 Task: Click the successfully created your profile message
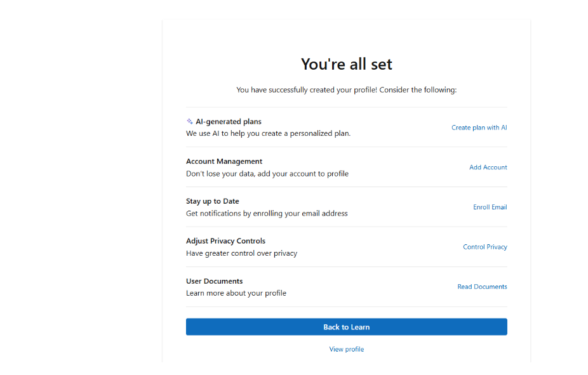[x=347, y=90]
